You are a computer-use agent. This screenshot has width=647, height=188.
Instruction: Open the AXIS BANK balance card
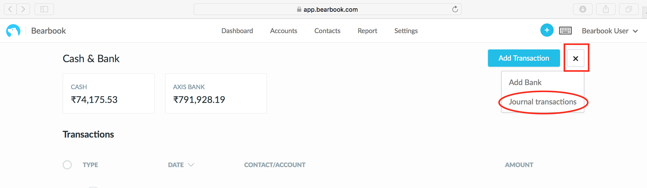click(216, 93)
